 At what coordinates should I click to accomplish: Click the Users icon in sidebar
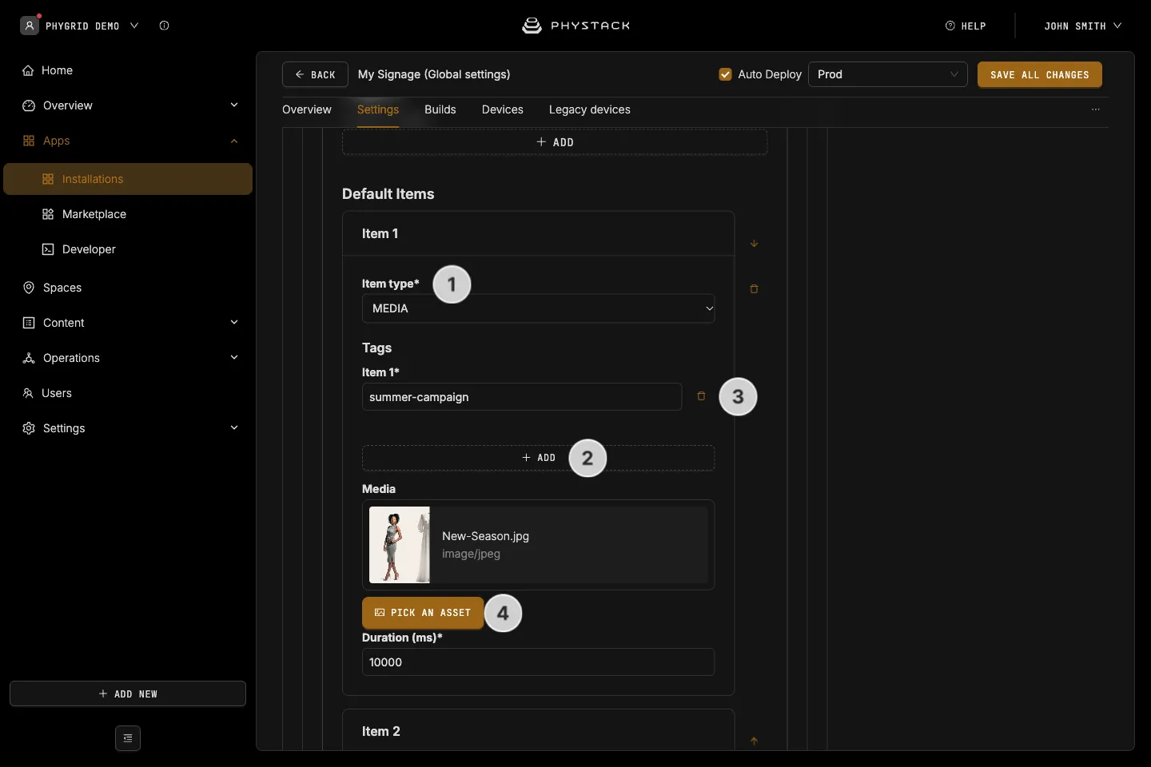(x=28, y=393)
